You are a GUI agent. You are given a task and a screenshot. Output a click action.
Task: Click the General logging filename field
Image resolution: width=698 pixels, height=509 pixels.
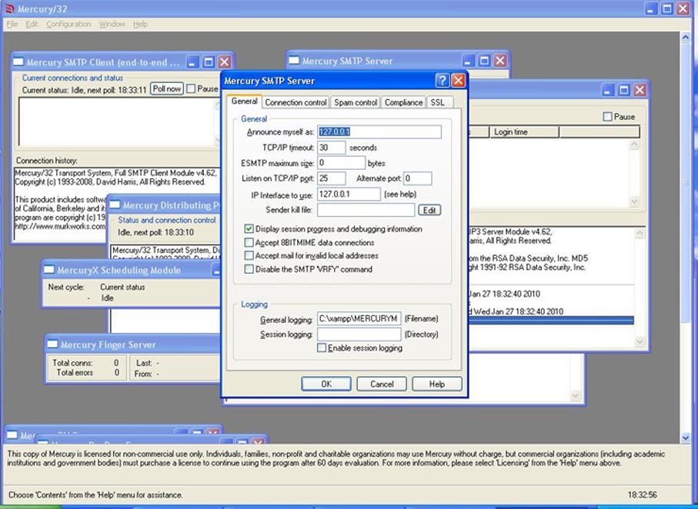[359, 318]
